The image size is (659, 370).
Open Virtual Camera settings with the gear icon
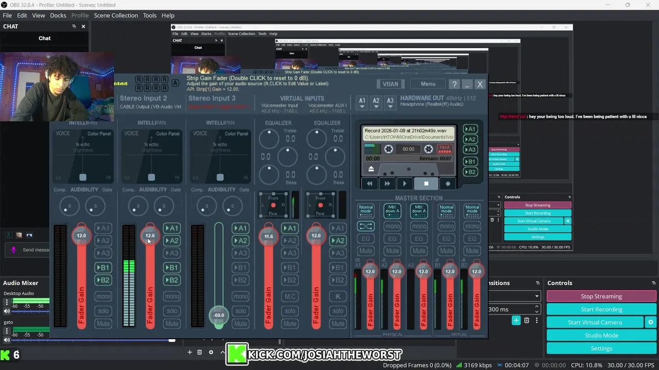coord(650,322)
